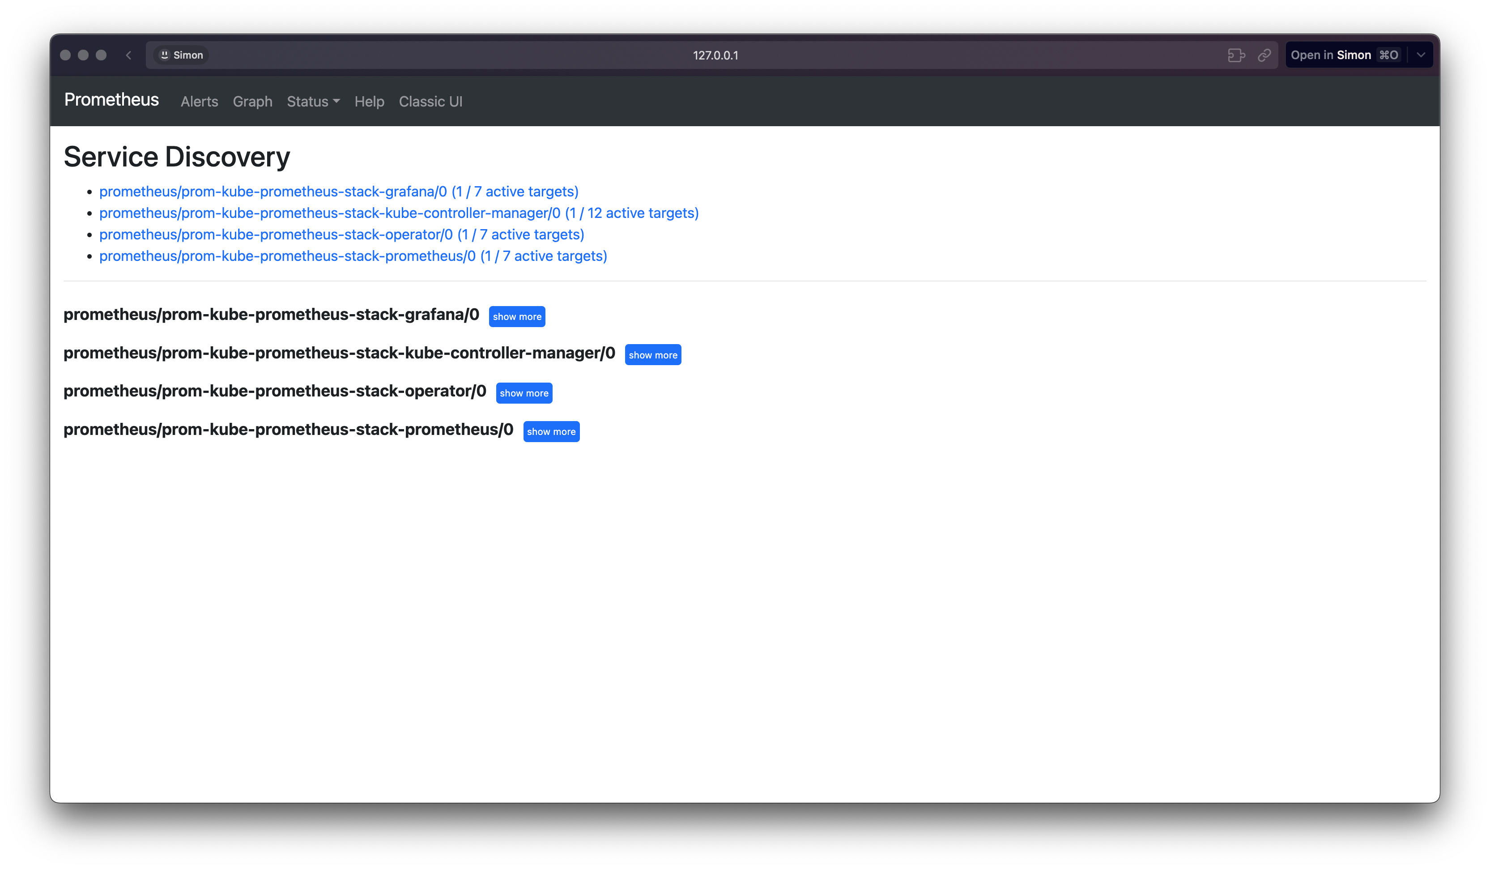Viewport: 1490px width, 869px height.
Task: Copy link using the chain icon
Action: pyautogui.click(x=1264, y=55)
